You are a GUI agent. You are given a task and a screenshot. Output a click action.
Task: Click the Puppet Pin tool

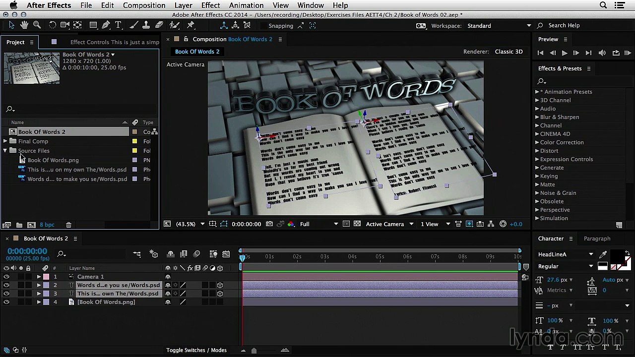190,25
